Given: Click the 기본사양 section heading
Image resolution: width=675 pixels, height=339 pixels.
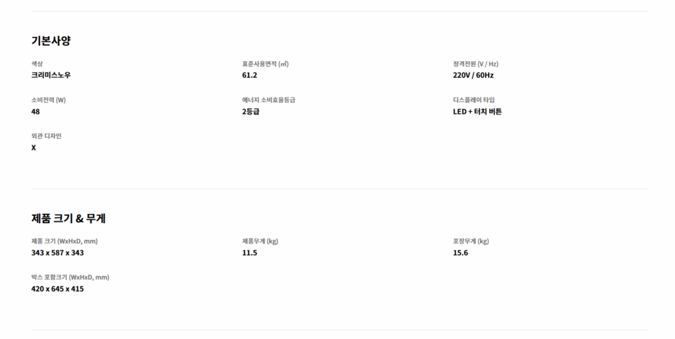Looking at the screenshot, I should click(x=51, y=41).
